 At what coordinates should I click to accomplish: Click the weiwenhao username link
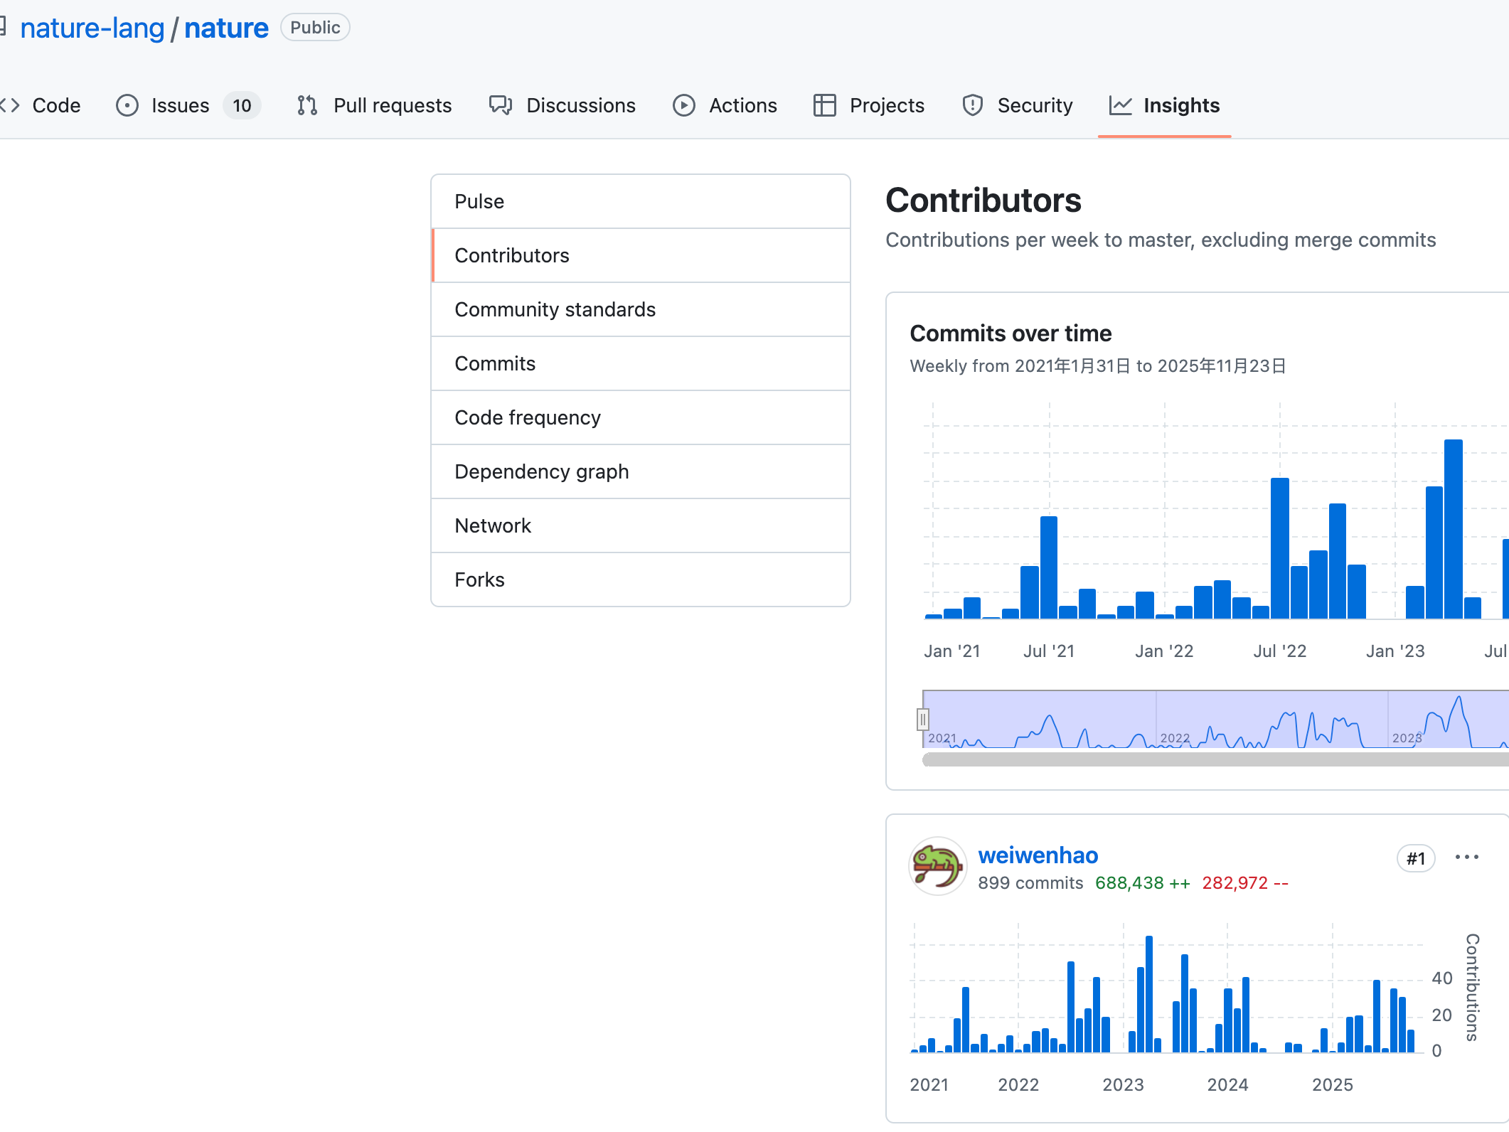(1038, 855)
